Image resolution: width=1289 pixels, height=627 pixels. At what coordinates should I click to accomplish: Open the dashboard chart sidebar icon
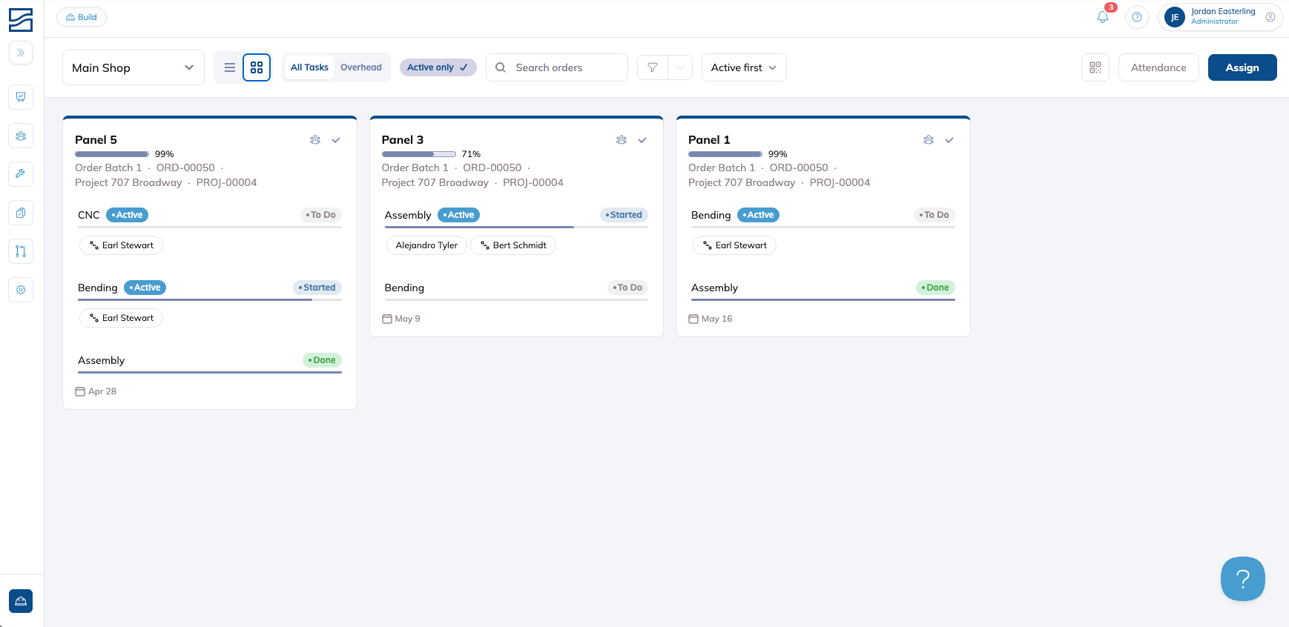point(21,97)
